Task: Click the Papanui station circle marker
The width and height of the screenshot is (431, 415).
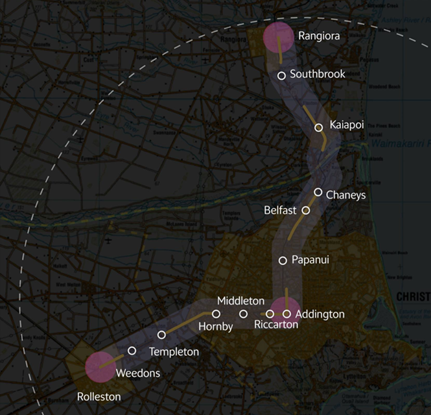Action: [283, 260]
